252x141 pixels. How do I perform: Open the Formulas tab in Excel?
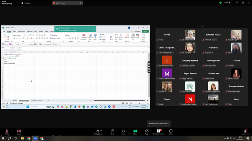coord(30,31)
